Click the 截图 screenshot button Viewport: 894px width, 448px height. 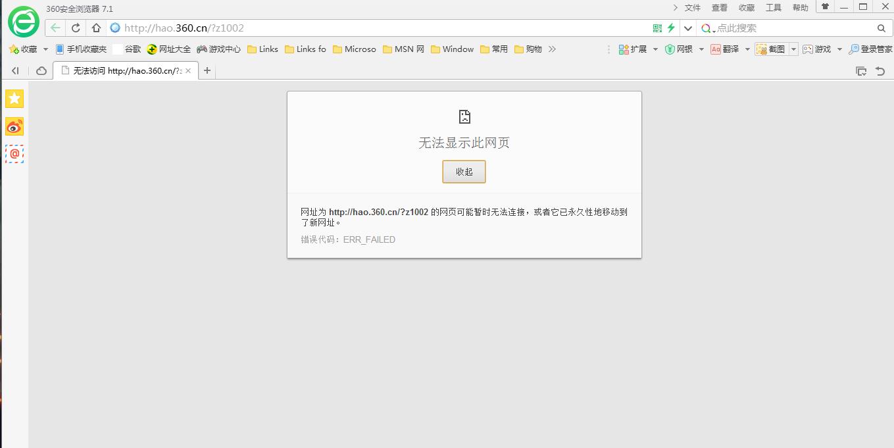[x=771, y=49]
